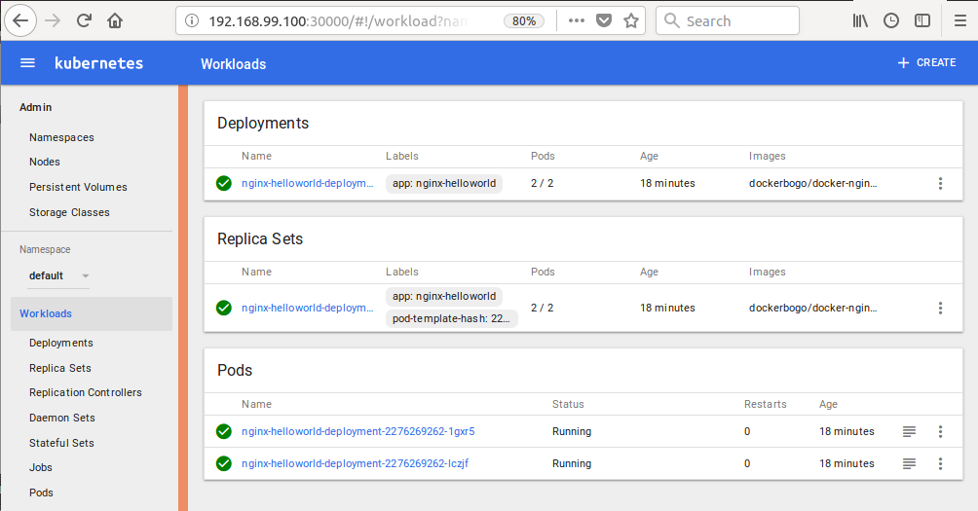Click Running status of pod lczjf
978x511 pixels.
572,463
